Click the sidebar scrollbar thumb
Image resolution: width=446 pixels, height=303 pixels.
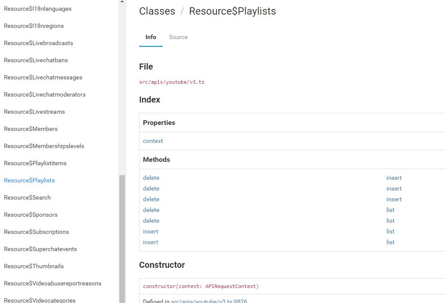(122, 236)
